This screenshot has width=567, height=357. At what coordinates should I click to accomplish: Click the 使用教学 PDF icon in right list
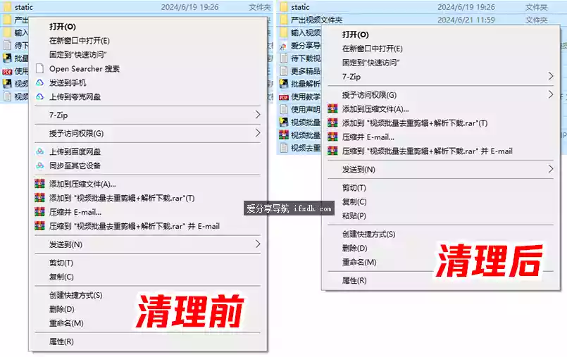pos(283,97)
